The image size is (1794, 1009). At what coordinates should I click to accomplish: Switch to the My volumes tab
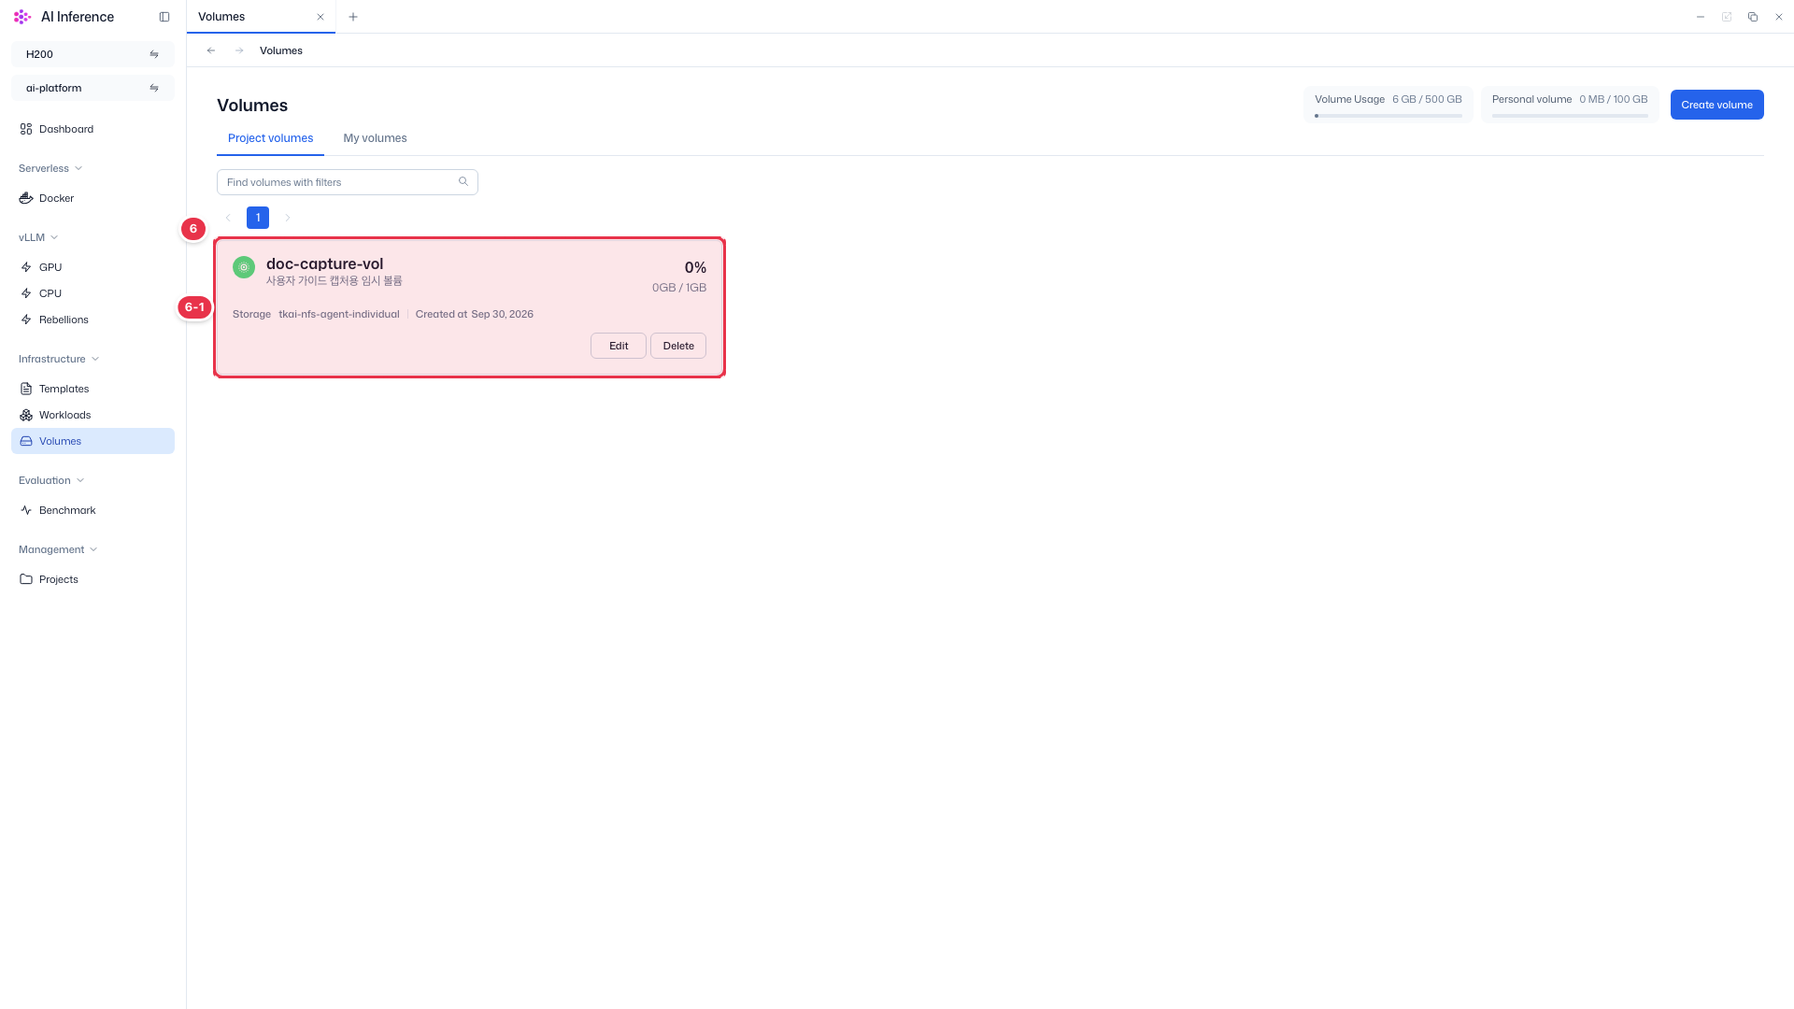click(x=375, y=138)
